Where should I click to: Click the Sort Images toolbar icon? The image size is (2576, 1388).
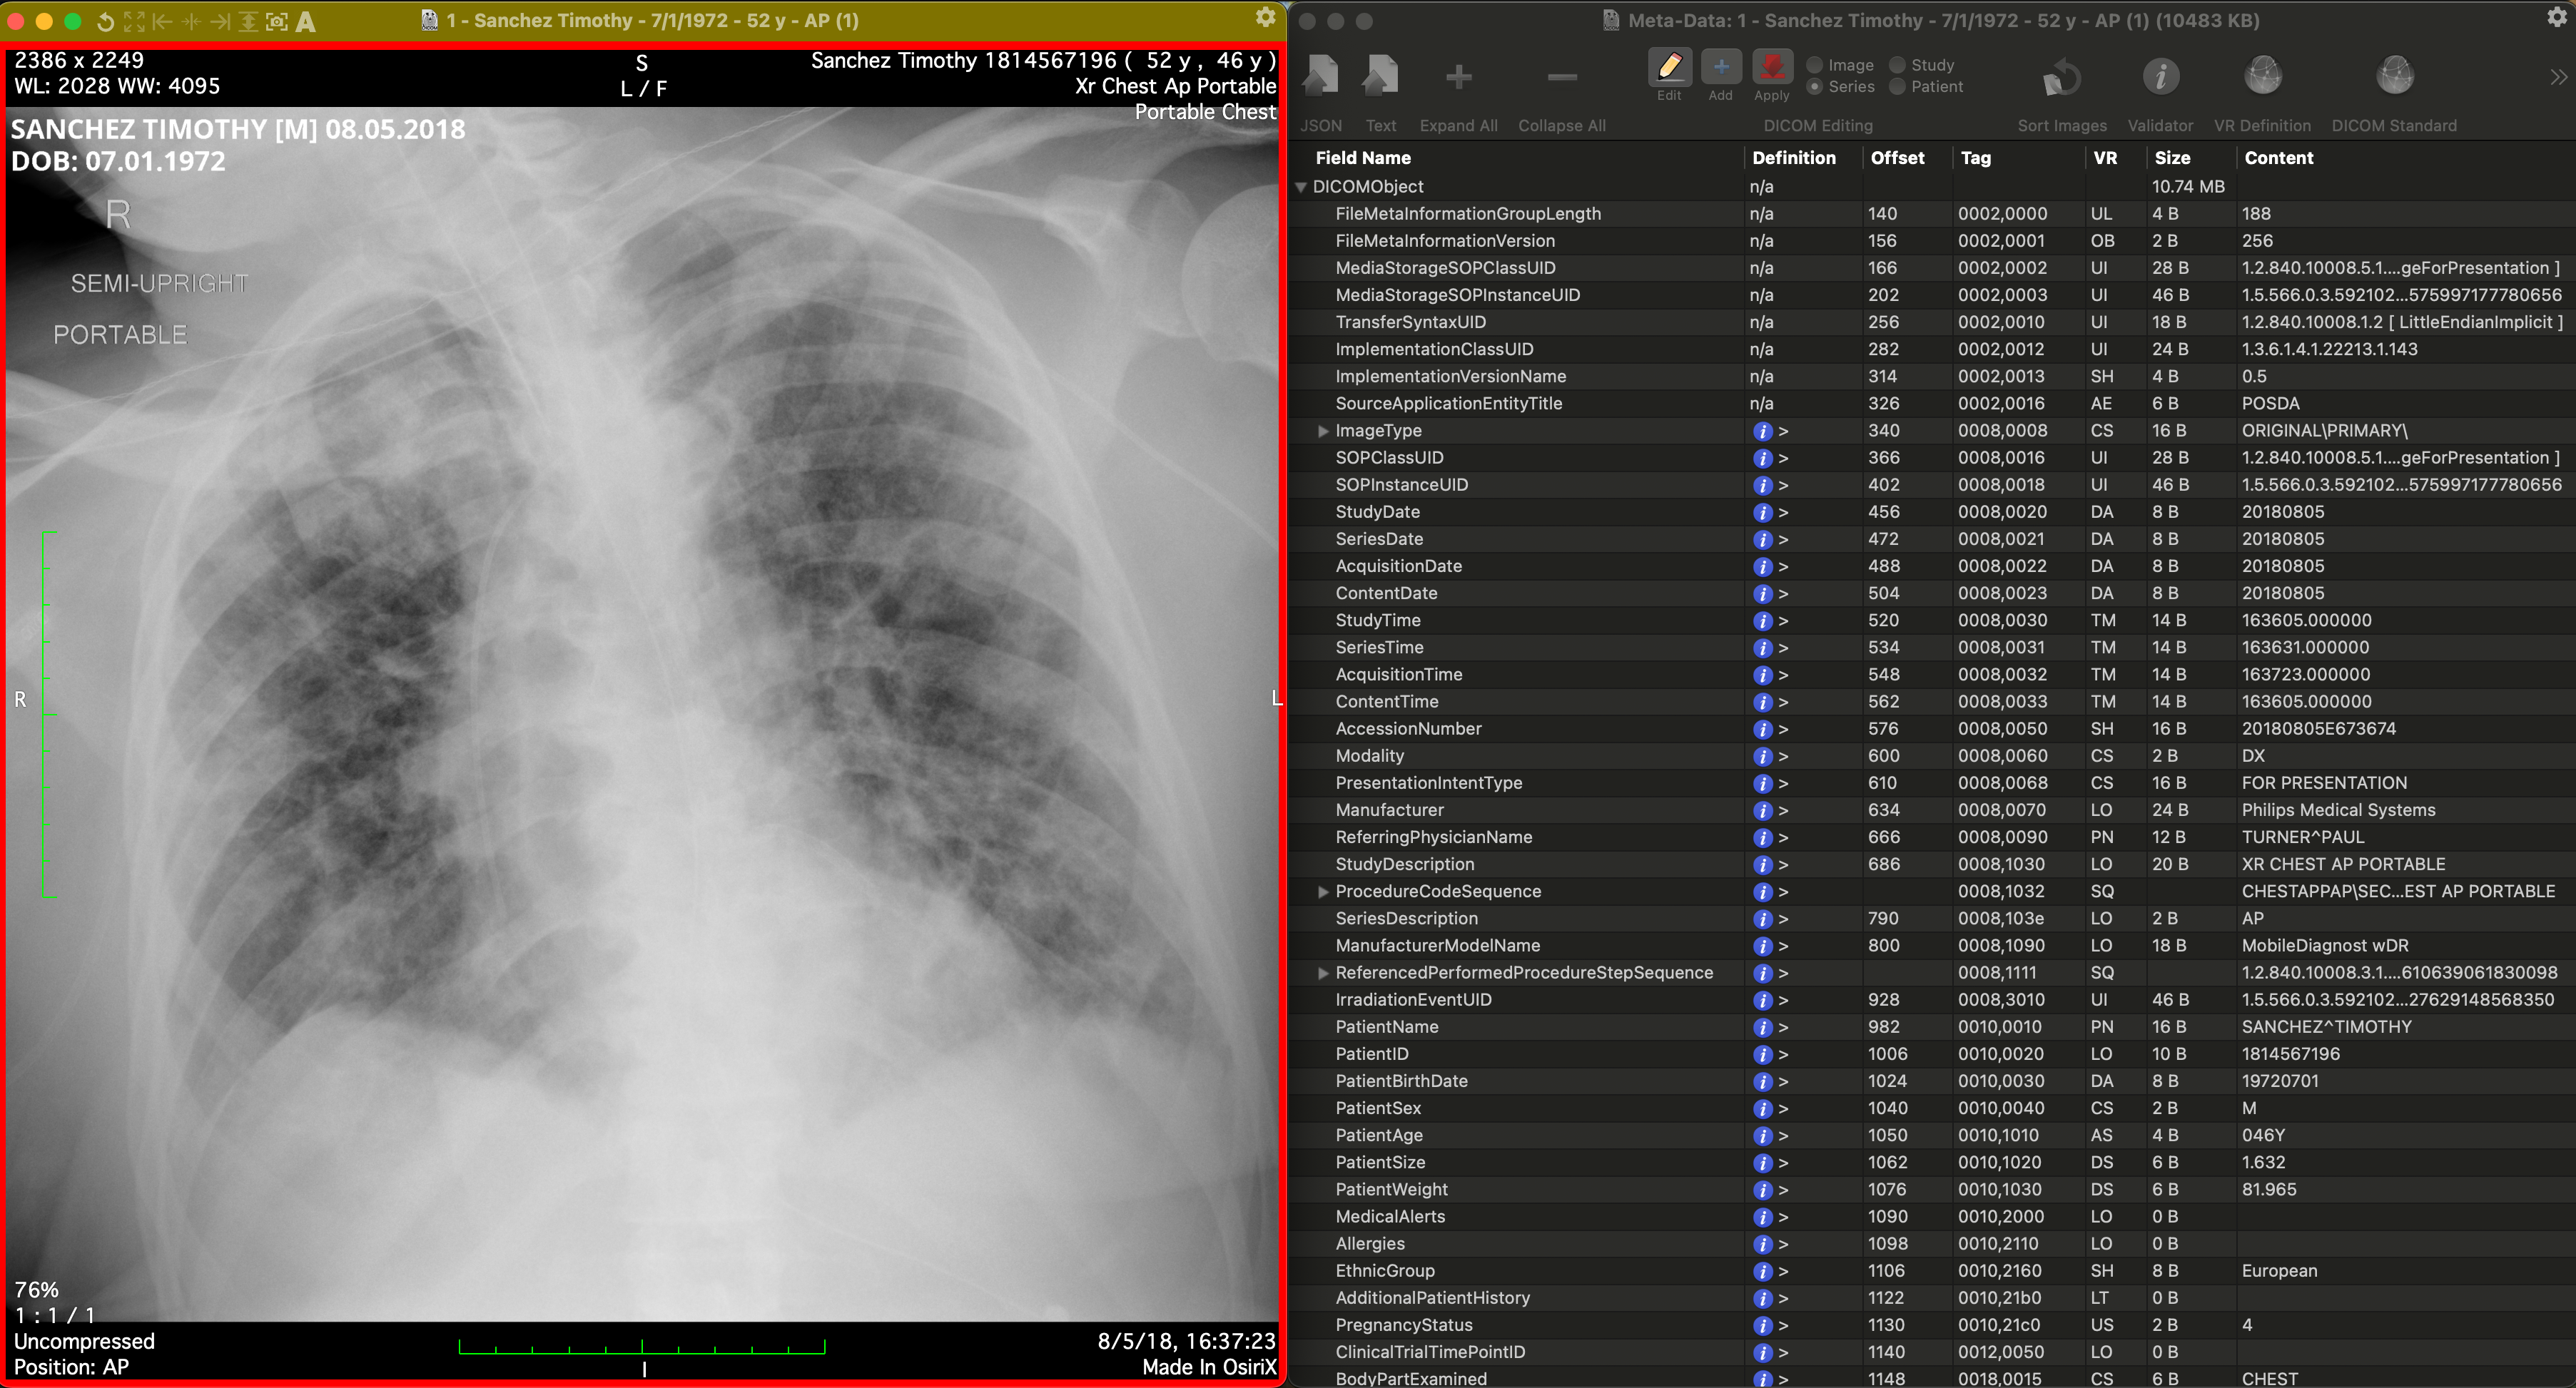pyautogui.click(x=2061, y=76)
